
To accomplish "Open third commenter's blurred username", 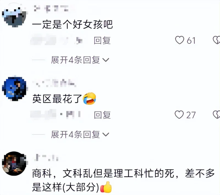I will tap(46, 157).
